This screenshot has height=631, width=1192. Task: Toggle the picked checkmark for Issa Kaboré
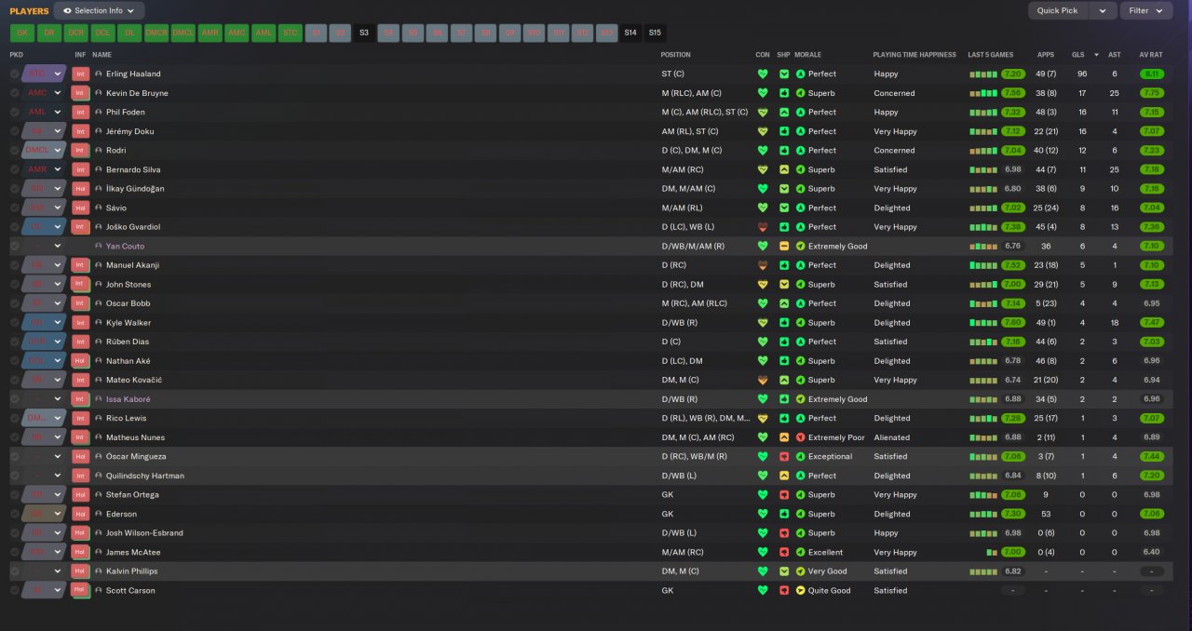[15, 399]
